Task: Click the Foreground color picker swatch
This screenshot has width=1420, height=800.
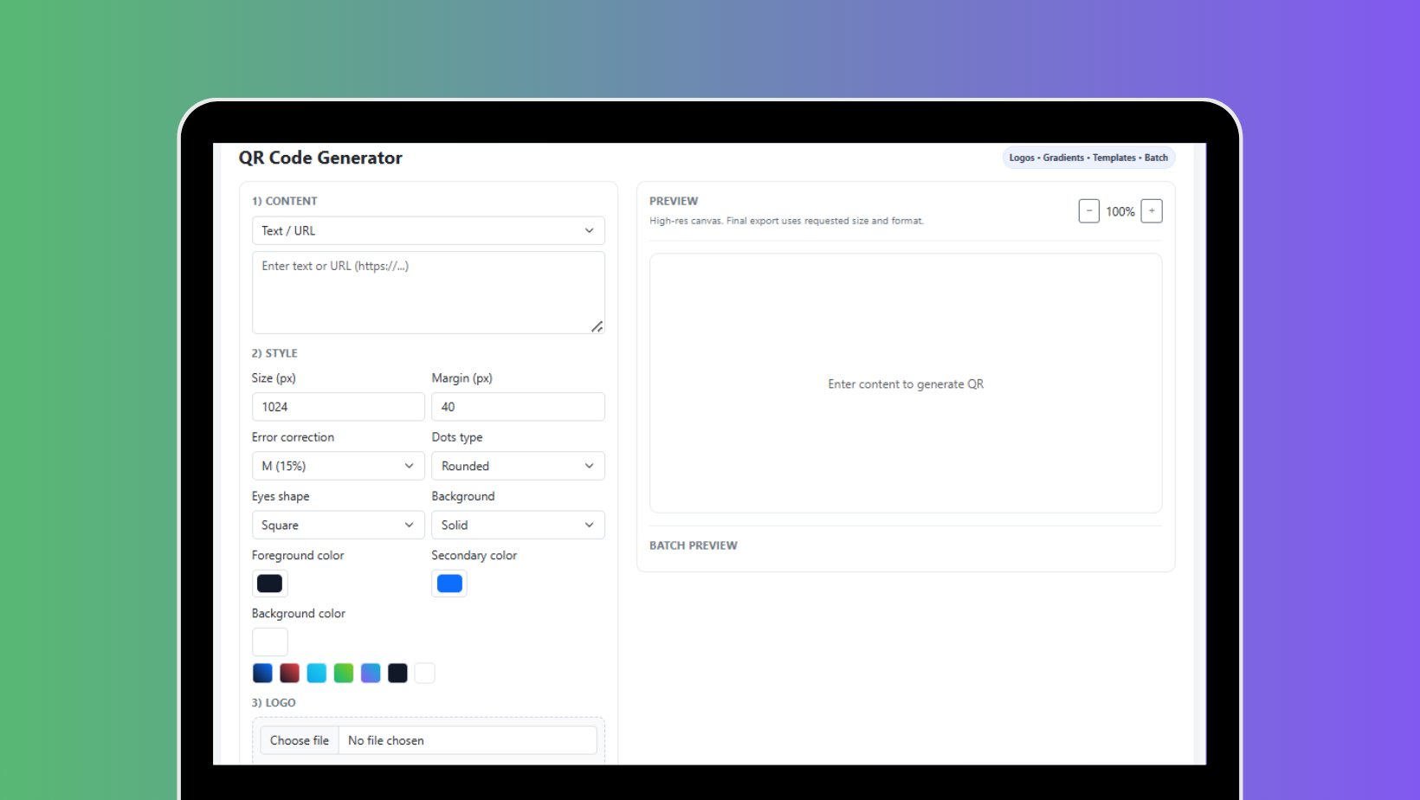Action: (x=269, y=584)
